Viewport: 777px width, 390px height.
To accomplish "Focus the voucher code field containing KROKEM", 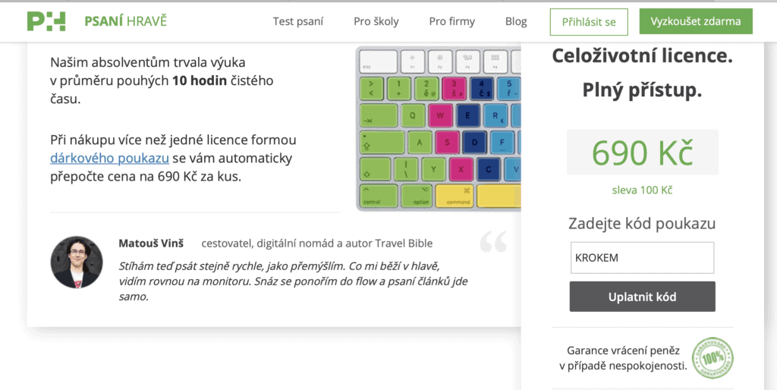I will 642,257.
